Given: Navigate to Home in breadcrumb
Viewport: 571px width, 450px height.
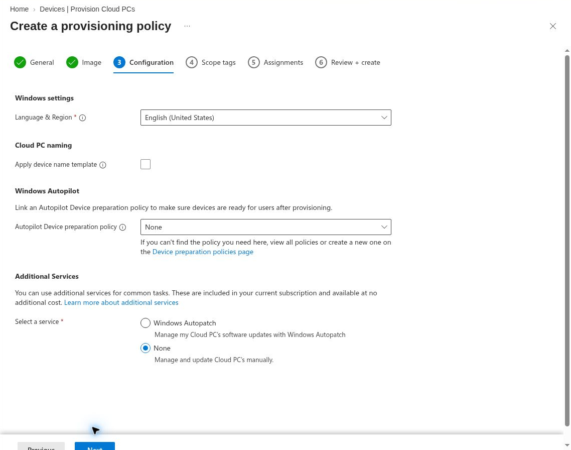Looking at the screenshot, I should [19, 9].
